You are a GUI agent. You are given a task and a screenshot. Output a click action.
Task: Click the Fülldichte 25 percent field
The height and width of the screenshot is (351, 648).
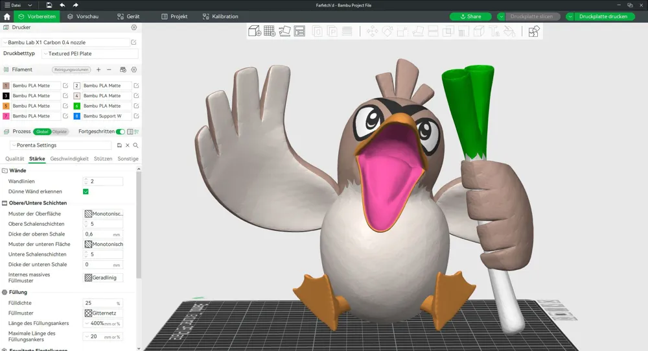point(103,303)
